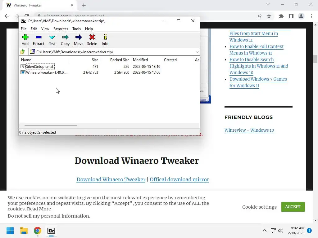Click the 7-Zip taskbar icon
318x238 pixels.
51,231
